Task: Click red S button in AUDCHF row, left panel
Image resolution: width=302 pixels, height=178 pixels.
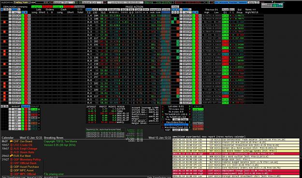Action: coord(26,19)
